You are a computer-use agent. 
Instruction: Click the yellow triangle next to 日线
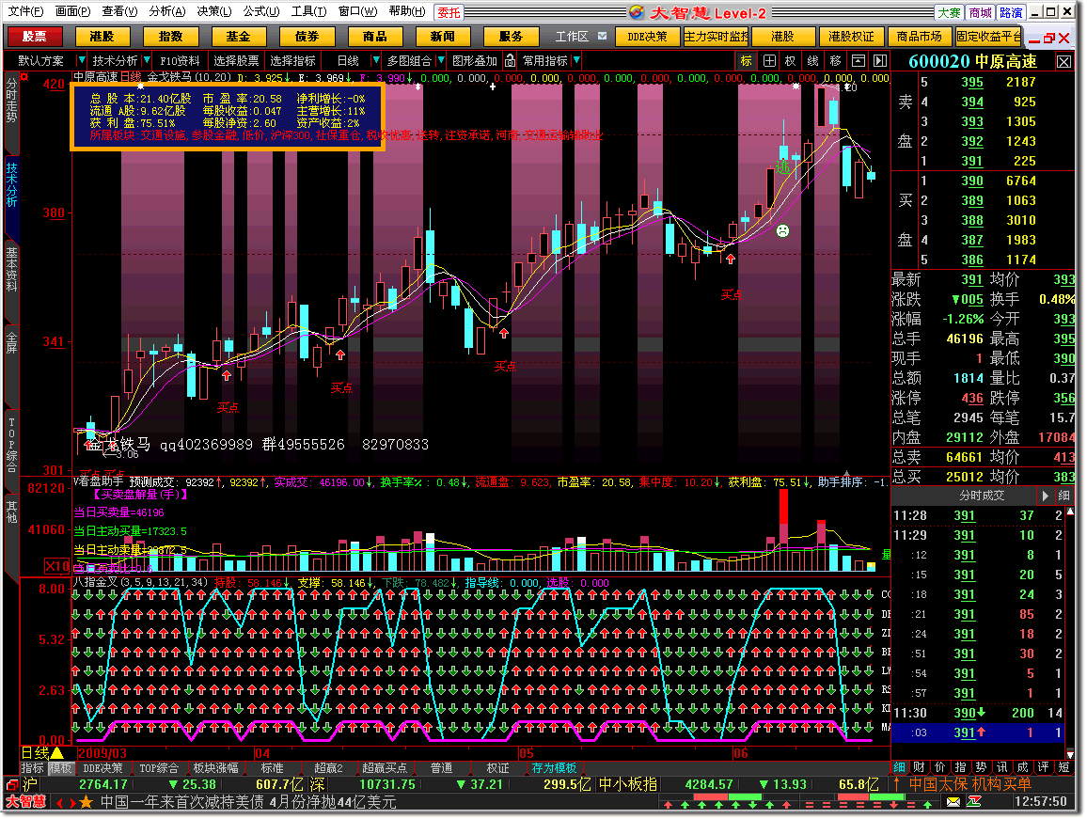[57, 752]
